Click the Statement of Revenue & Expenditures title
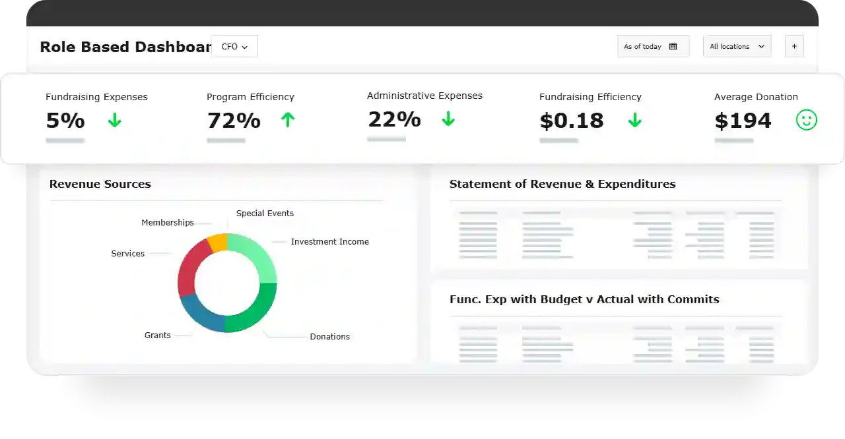Image resolution: width=845 pixels, height=439 pixels. click(x=562, y=184)
